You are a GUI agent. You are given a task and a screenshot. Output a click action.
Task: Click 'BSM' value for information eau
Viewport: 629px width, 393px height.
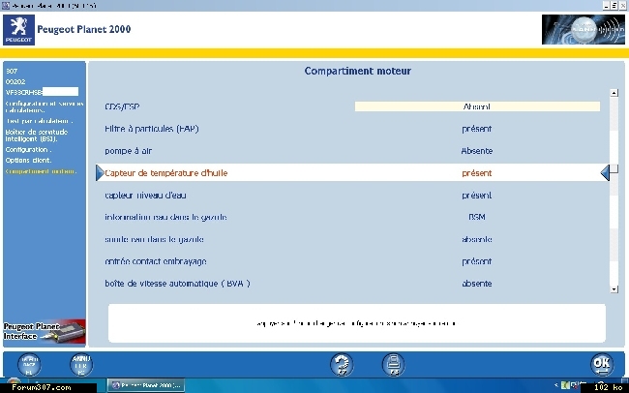[476, 217]
